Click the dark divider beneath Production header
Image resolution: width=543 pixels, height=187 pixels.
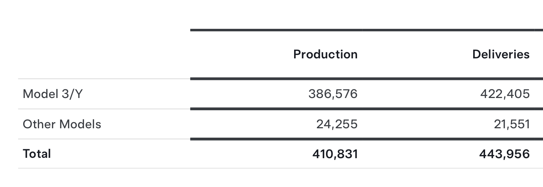point(276,79)
